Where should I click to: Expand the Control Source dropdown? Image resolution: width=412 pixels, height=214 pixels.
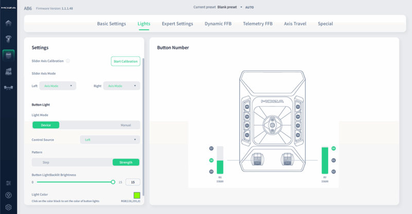tap(110, 139)
